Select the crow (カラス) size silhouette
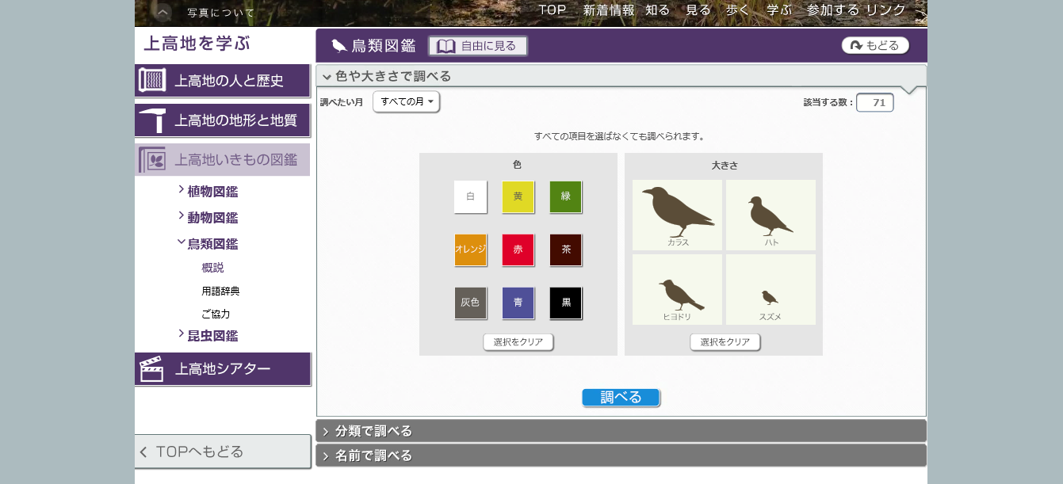 coord(677,214)
